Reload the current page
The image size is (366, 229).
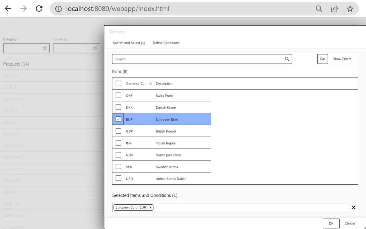point(39,9)
